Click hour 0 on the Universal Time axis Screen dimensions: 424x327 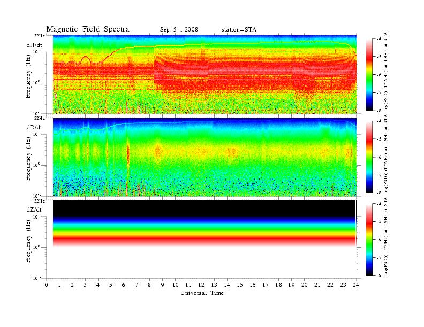coord(46,285)
